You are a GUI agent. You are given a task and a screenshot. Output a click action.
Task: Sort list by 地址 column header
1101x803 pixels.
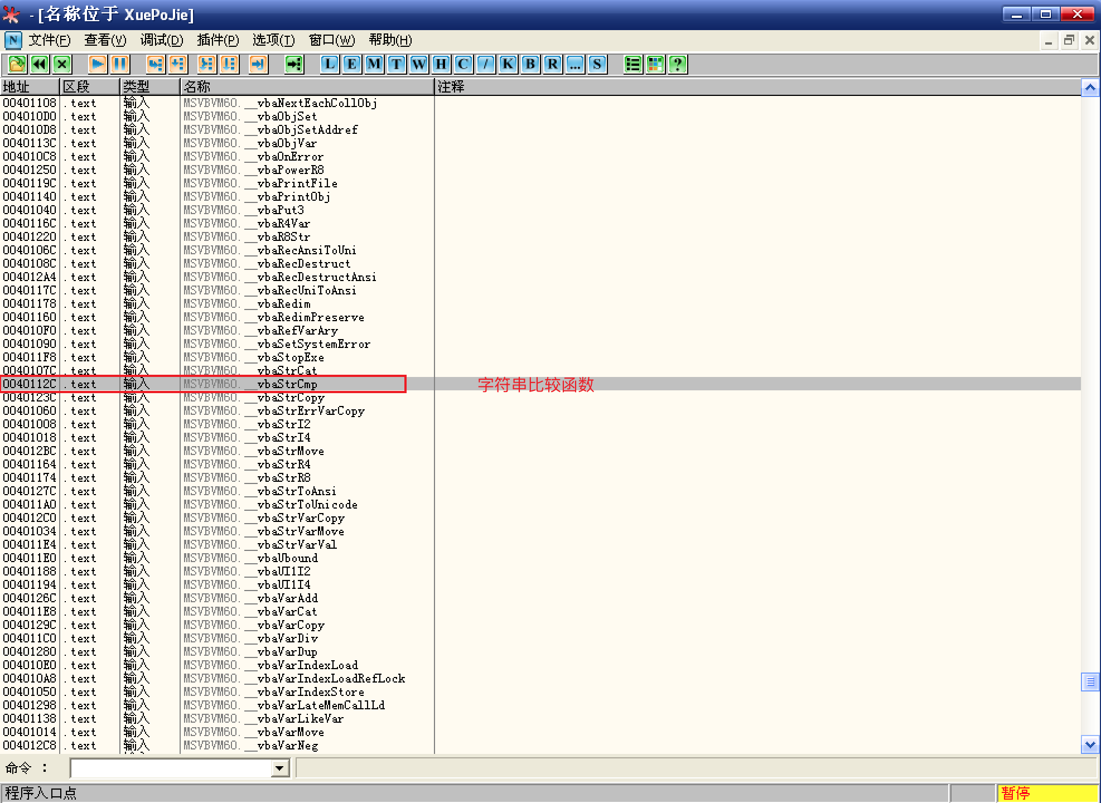(30, 86)
